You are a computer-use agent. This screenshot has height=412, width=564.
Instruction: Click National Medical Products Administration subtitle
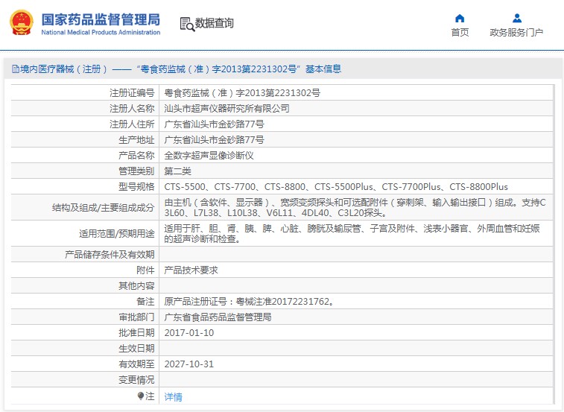(x=101, y=32)
